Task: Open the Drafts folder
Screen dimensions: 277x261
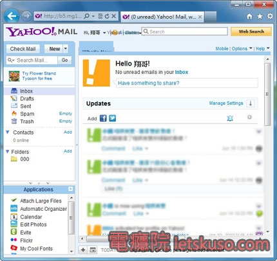Action: pos(27,98)
